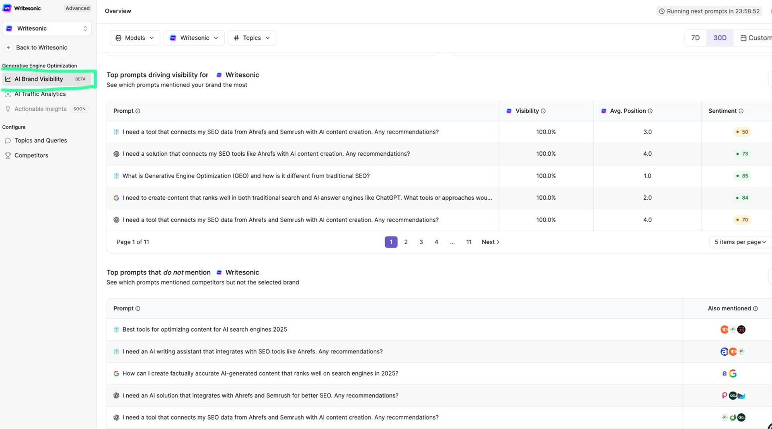Open AI Brand Visibility page
The height and width of the screenshot is (429, 772).
pos(47,79)
